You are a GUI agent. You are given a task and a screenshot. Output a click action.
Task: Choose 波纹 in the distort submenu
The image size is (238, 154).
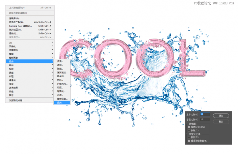point(62,65)
